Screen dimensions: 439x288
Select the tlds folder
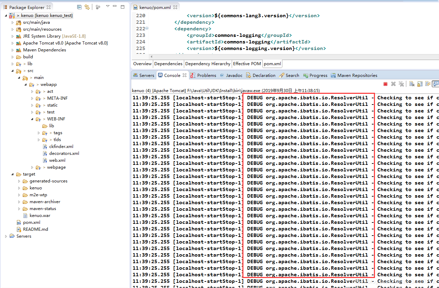[x=57, y=140]
